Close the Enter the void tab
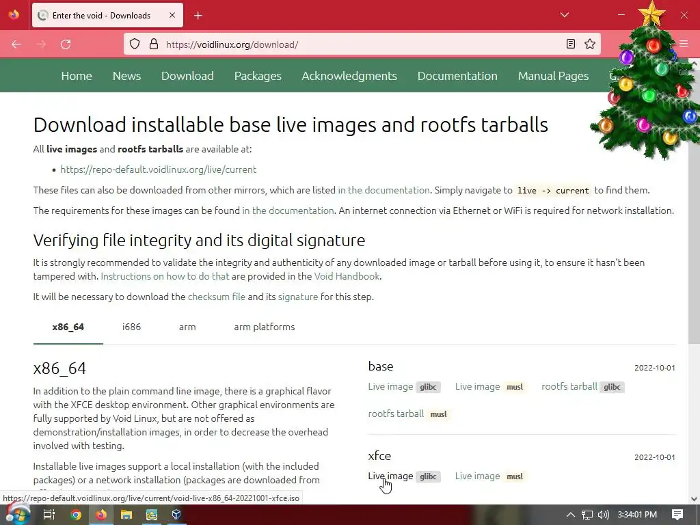The image size is (700, 525). (x=172, y=15)
